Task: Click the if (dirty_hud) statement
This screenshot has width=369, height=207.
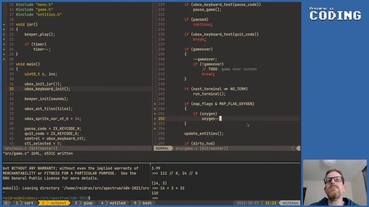Action: point(199,144)
